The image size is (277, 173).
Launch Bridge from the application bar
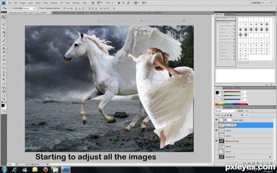(93, 3)
